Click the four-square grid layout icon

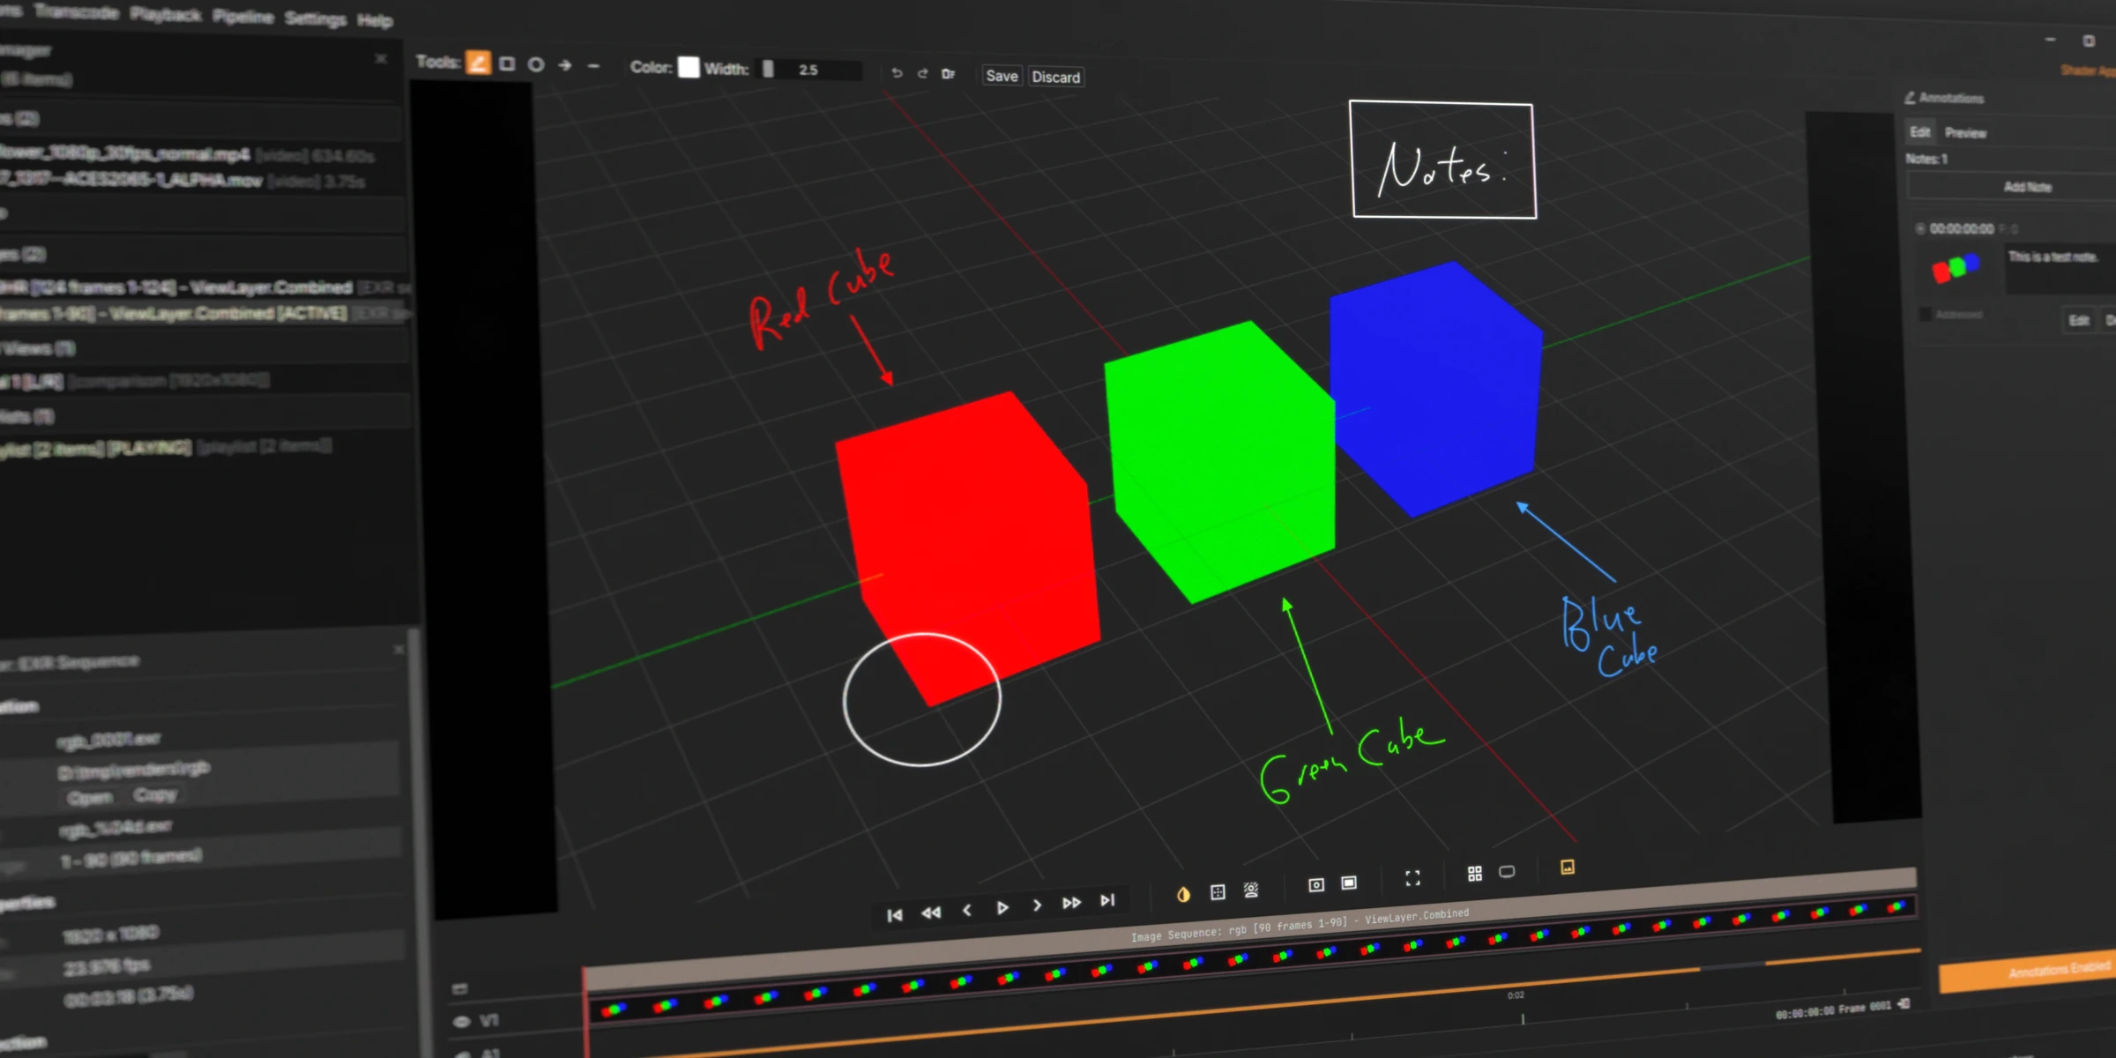1474,874
